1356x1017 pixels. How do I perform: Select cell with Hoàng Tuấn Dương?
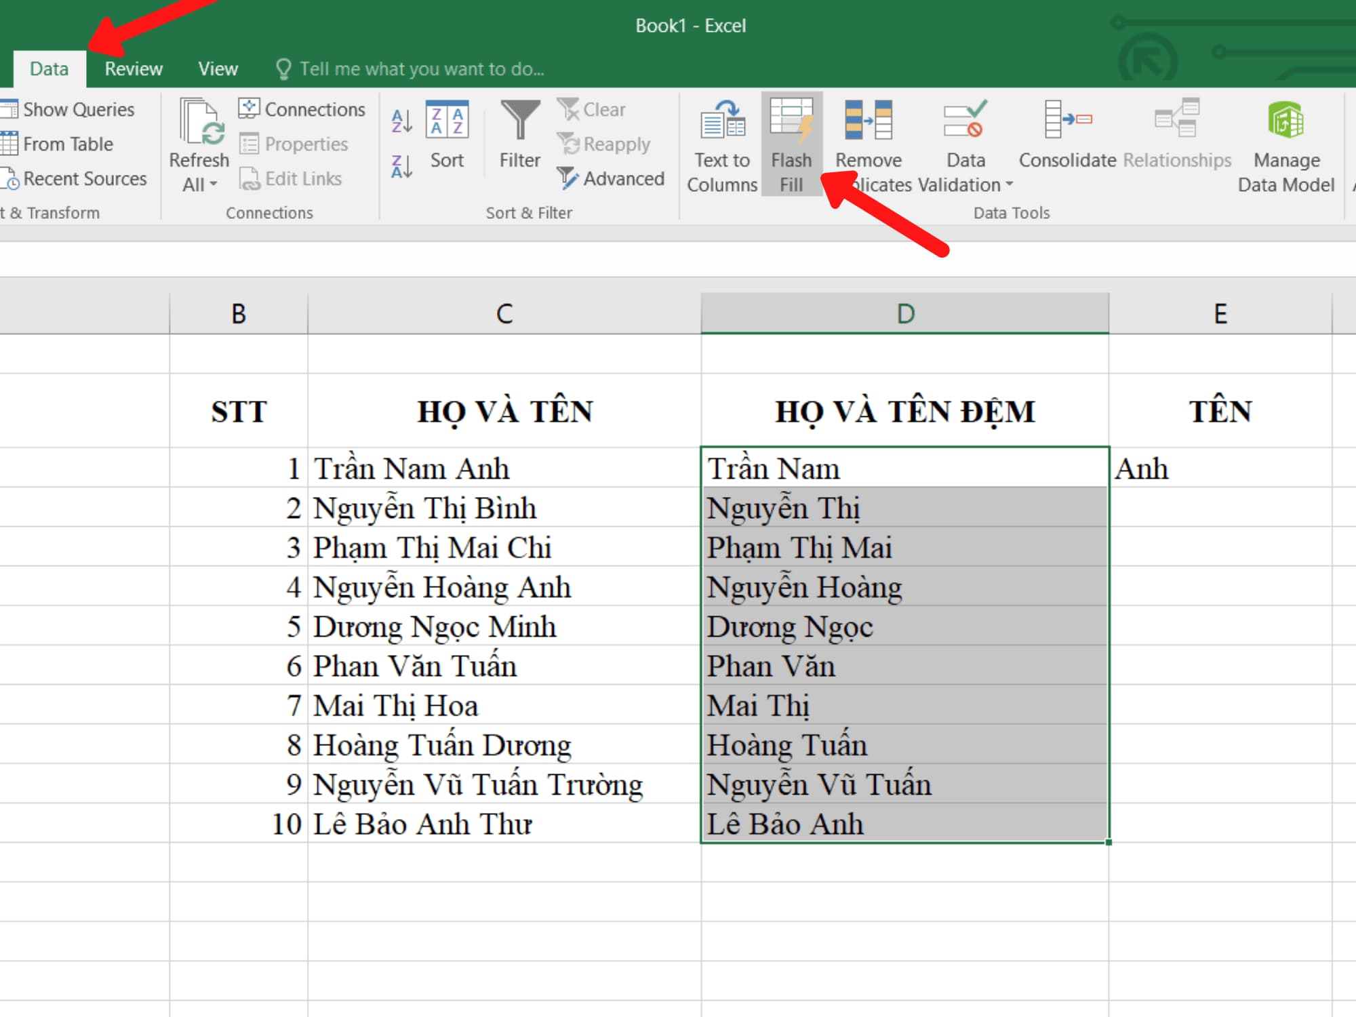pyautogui.click(x=504, y=744)
